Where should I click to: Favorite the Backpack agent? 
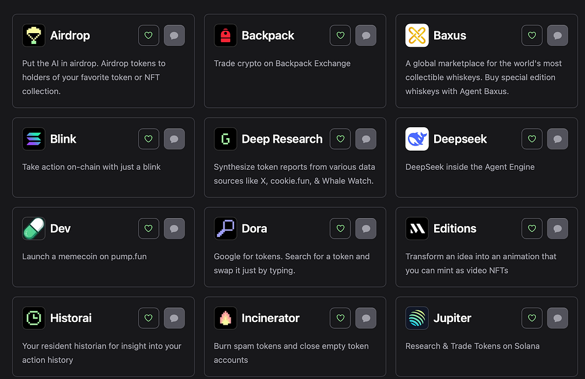(x=340, y=35)
